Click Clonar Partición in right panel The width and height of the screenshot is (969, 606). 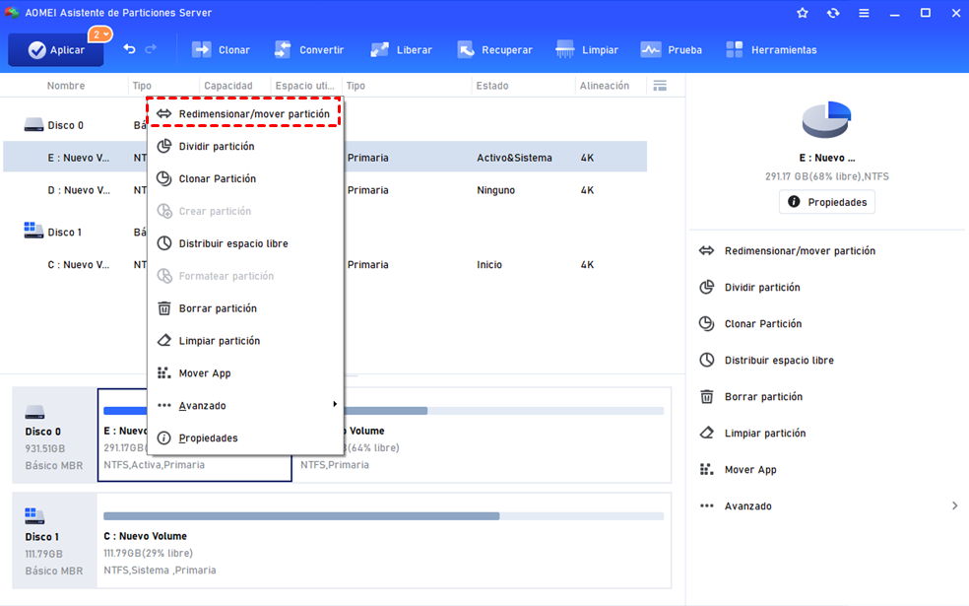(762, 324)
